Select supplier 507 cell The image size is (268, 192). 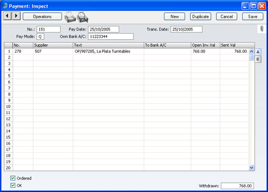(53, 51)
